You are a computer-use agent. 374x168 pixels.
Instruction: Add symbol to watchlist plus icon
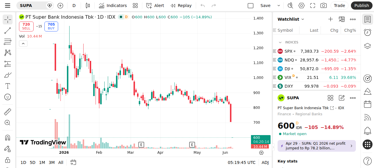tap(330, 19)
